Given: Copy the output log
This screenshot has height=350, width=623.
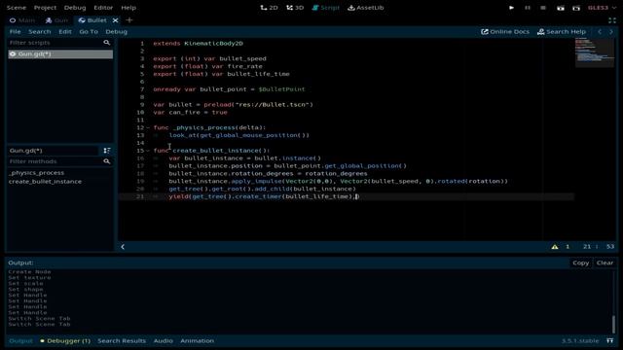Looking at the screenshot, I should [x=580, y=262].
